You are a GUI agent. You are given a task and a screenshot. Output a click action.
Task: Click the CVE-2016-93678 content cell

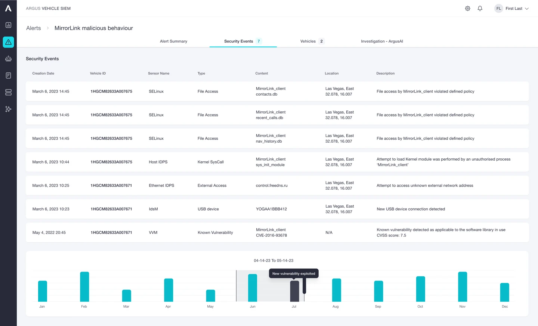point(271,233)
